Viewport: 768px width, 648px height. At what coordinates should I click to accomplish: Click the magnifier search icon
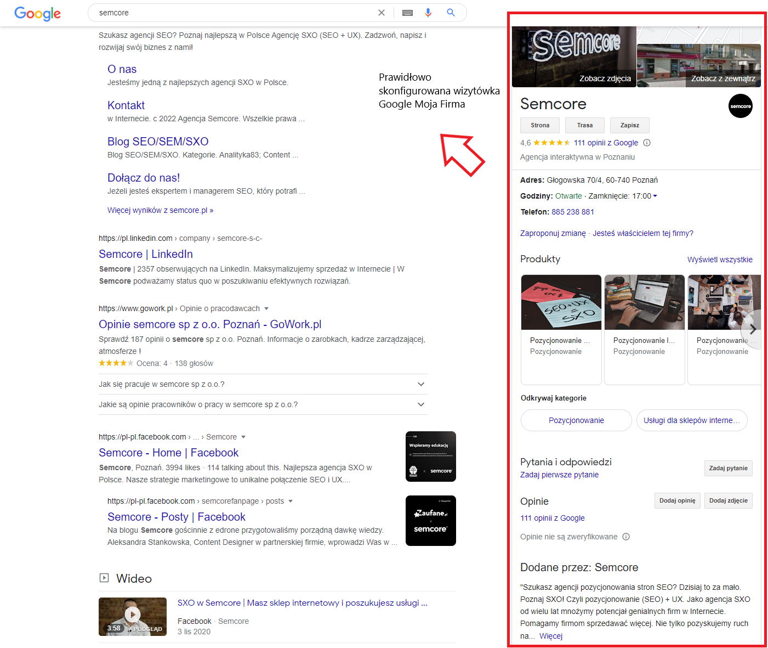tap(451, 13)
